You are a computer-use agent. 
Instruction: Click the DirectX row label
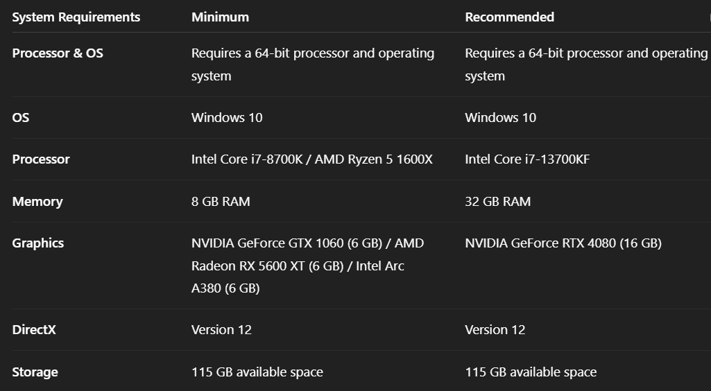(x=34, y=330)
